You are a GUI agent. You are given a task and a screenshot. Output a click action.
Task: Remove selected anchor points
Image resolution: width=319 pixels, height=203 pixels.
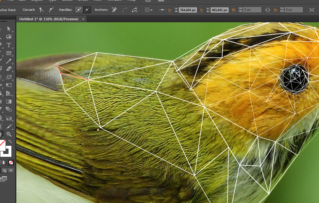click(114, 10)
